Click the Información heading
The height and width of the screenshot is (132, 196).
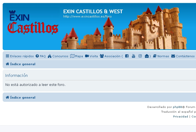point(16,76)
